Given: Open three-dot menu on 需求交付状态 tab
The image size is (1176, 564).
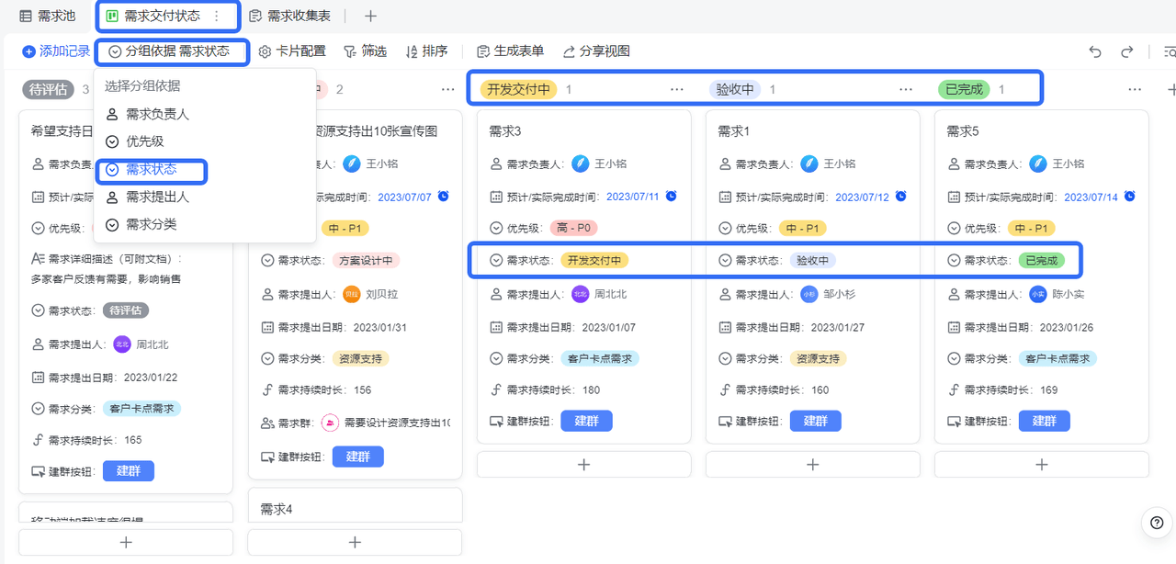Looking at the screenshot, I should coord(217,16).
